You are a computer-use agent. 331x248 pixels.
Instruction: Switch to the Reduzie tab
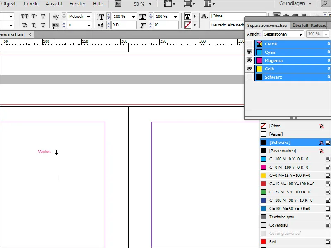pyautogui.click(x=318, y=25)
